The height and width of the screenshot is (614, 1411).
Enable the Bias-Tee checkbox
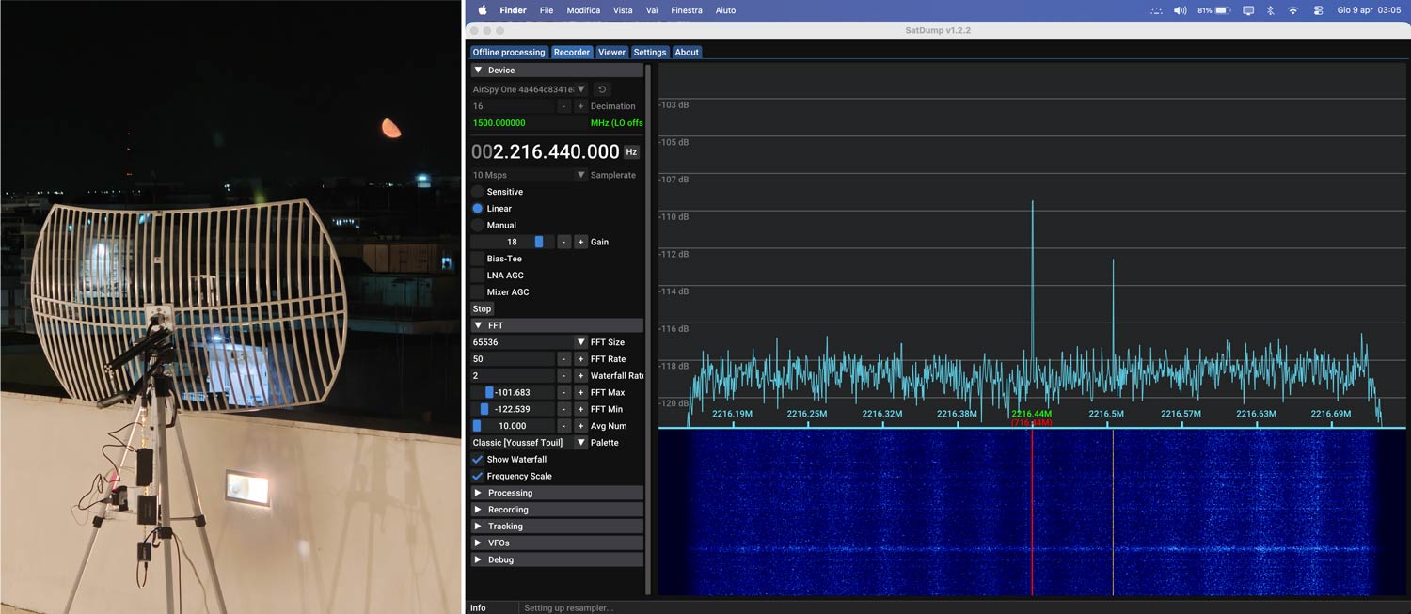[x=478, y=259]
